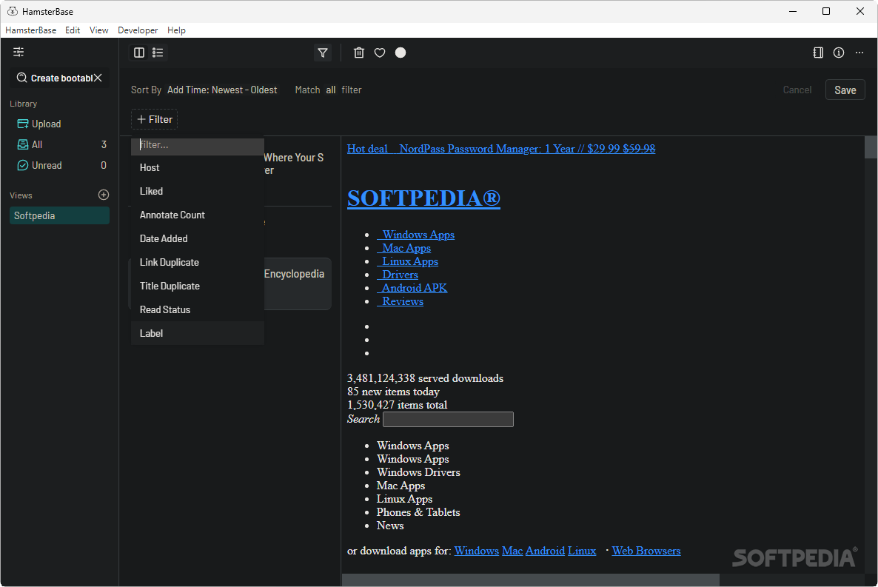Screen dimensions: 878x587
Task: Open the Linux download apps link
Action: 582,551
